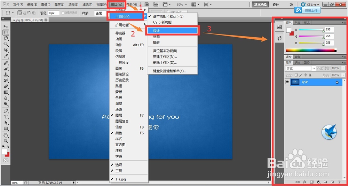Image resolution: width=348 pixels, height=186 pixels.
Task: Select the Blur tool
Action: click(x=6, y=98)
